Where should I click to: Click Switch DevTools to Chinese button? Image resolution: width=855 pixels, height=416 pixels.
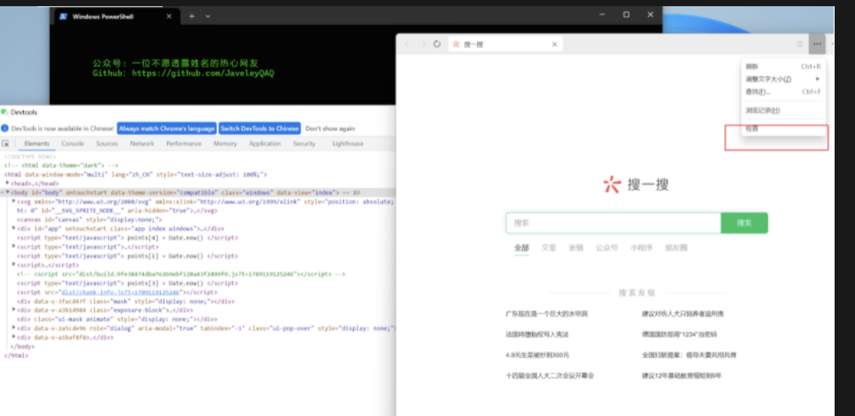click(x=259, y=128)
